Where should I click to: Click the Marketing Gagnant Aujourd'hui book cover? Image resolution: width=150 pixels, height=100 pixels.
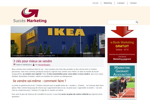(122, 82)
